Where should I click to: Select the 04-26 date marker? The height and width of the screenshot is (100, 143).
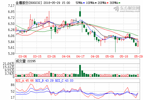coord(95,56)
